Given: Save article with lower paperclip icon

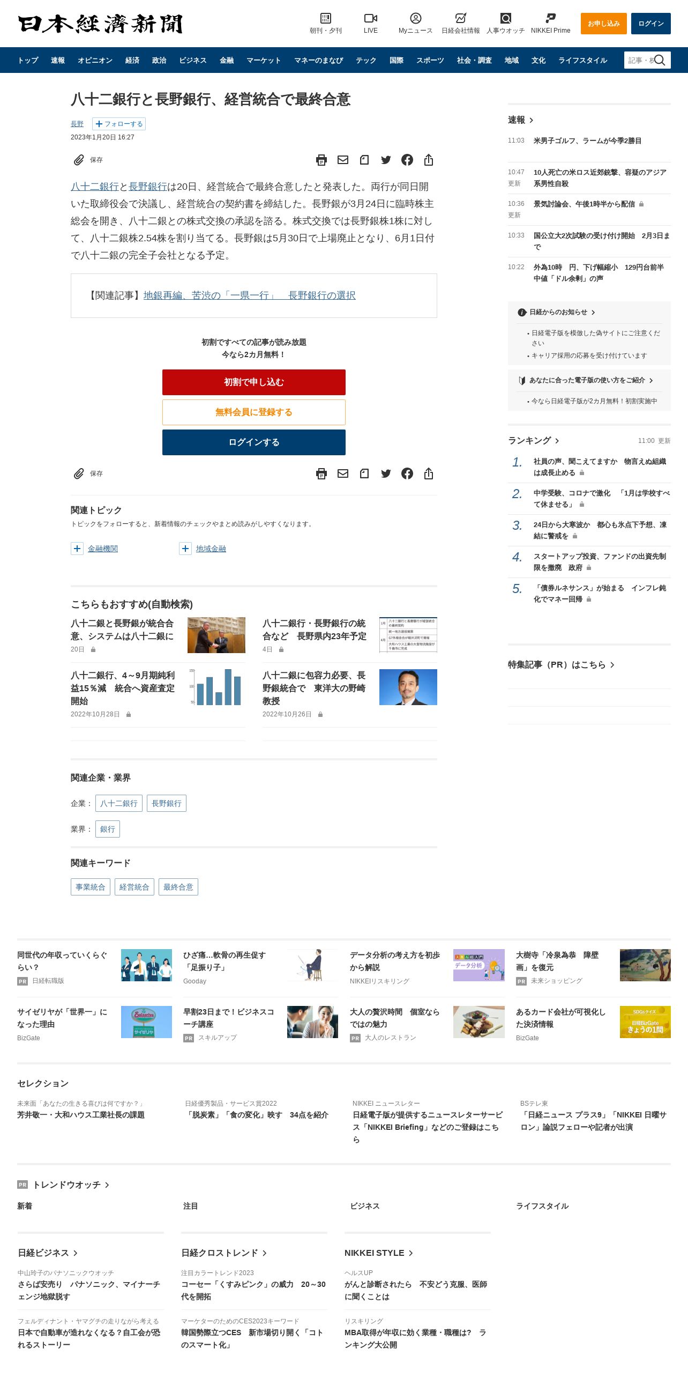Looking at the screenshot, I should (x=79, y=473).
